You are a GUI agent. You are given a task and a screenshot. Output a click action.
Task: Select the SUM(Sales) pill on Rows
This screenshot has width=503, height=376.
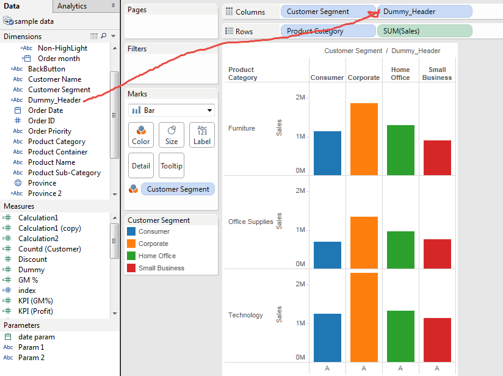click(x=425, y=31)
